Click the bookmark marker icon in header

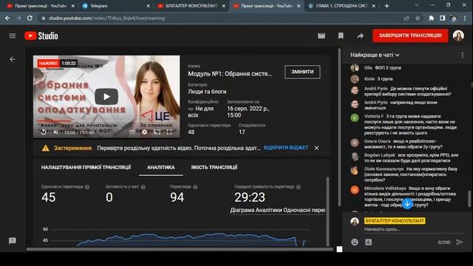click(341, 36)
